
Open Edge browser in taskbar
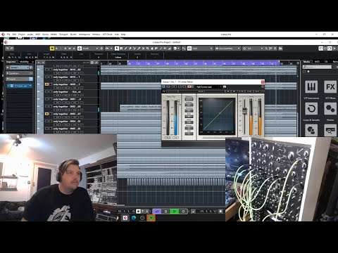134,218
